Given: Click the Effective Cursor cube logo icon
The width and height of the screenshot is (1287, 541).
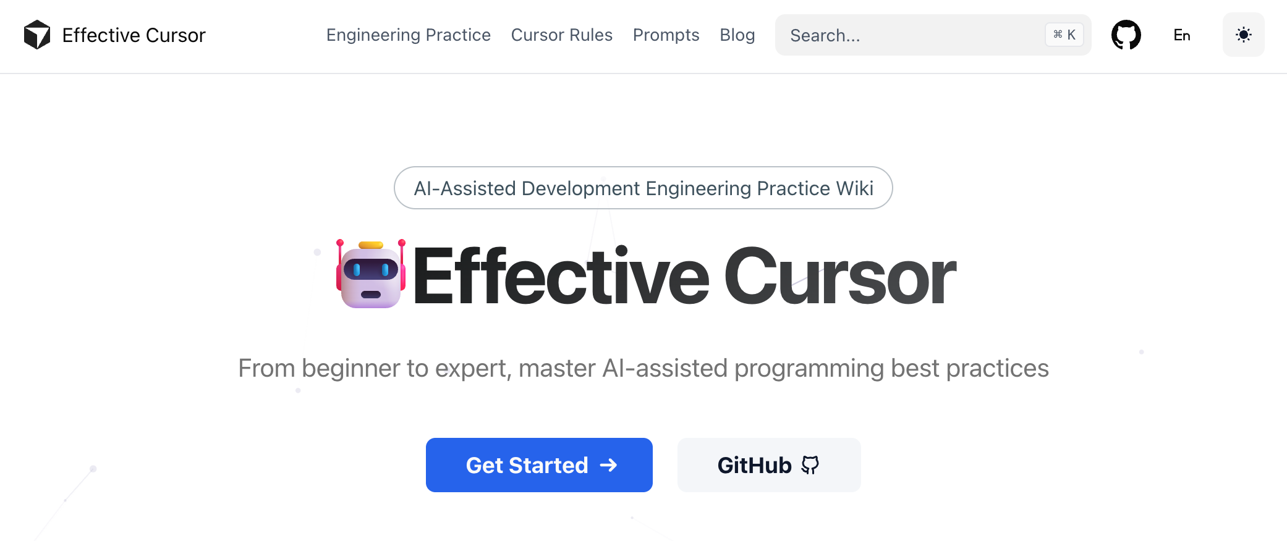Looking at the screenshot, I should click(x=37, y=35).
